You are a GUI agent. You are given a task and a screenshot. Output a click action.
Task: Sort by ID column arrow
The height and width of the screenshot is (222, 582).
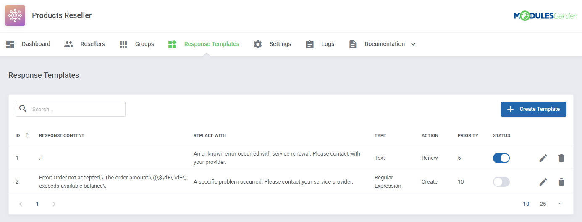[x=27, y=135]
